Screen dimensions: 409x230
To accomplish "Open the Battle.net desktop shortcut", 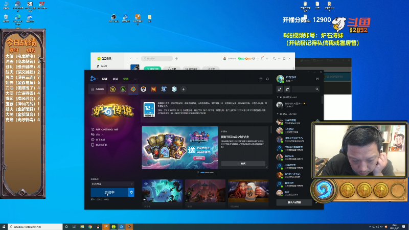I will tap(126, 18).
